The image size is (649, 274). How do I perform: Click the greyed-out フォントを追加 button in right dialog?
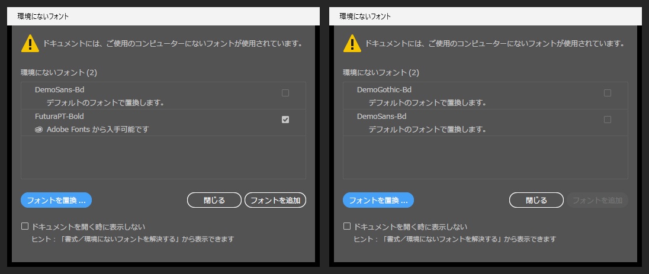pyautogui.click(x=597, y=201)
